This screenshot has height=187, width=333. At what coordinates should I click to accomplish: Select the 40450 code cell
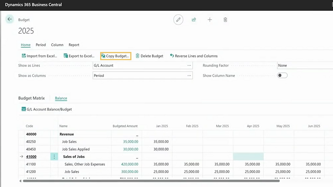coord(31,149)
